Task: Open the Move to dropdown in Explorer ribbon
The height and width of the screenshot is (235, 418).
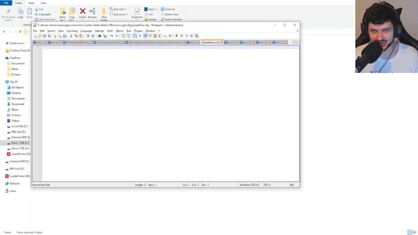Action: pos(63,18)
